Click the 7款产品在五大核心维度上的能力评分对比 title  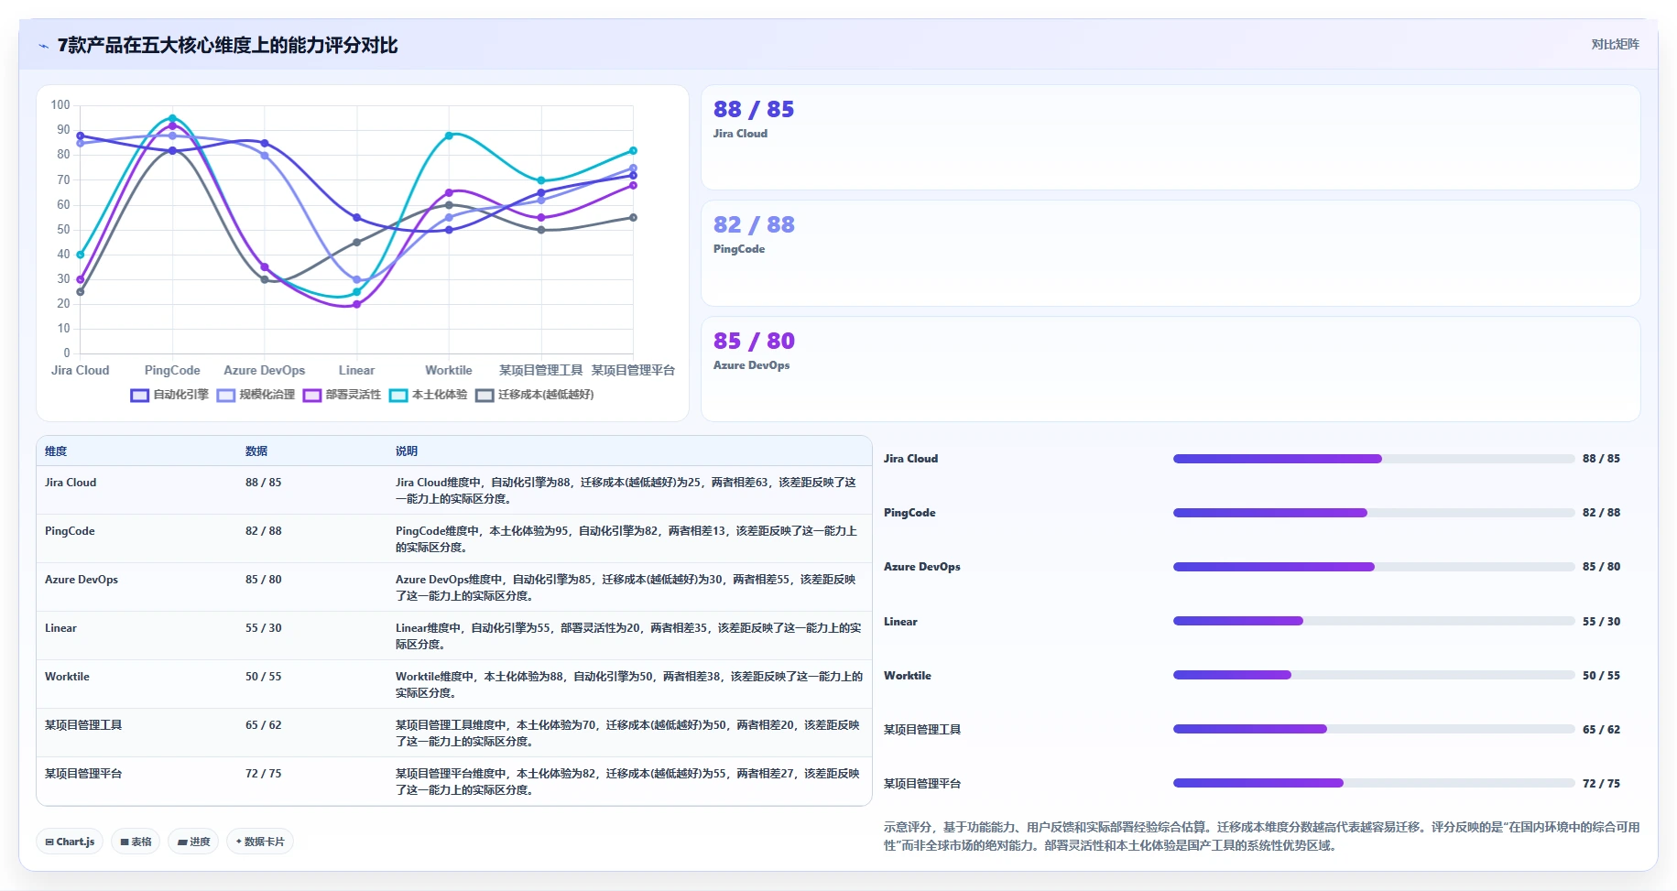(x=228, y=46)
